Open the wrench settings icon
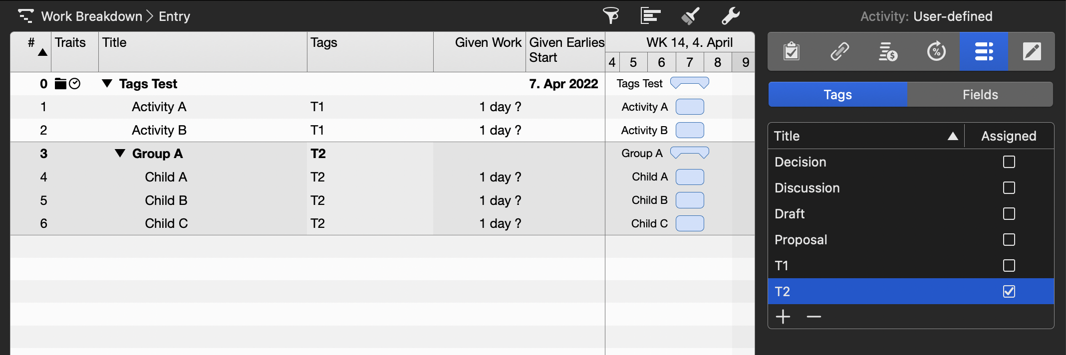Image resolution: width=1066 pixels, height=355 pixels. pos(730,15)
